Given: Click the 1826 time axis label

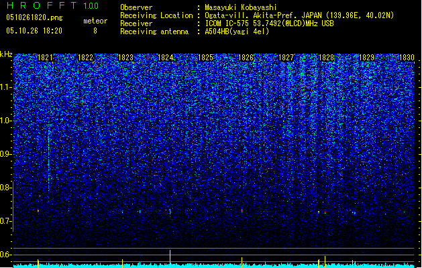Looking at the screenshot, I should click(x=246, y=58).
